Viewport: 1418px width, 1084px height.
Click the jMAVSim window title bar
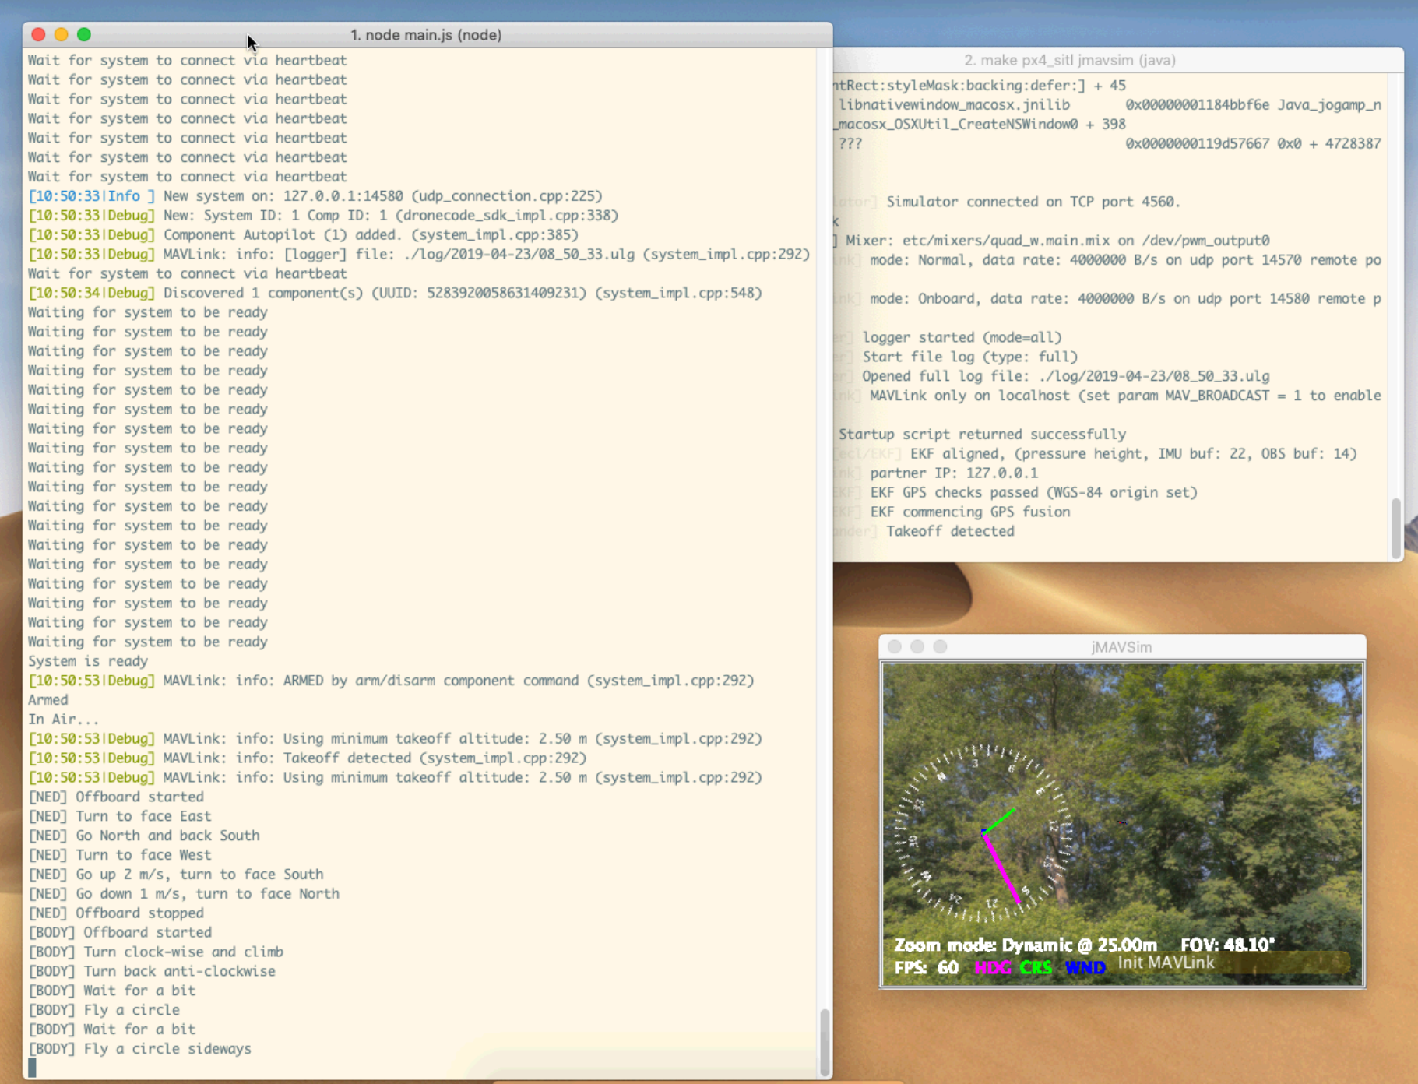(x=1122, y=646)
